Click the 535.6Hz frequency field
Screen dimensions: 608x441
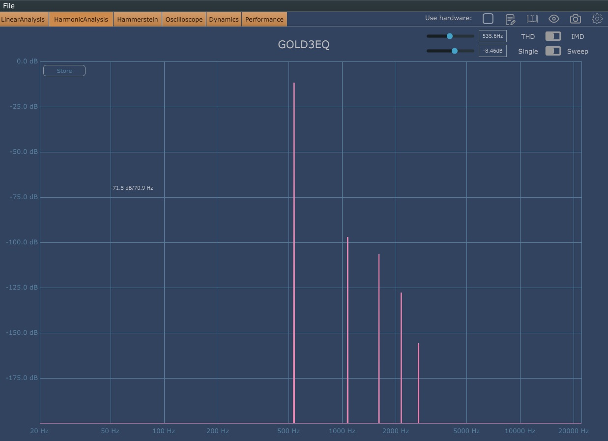(x=492, y=36)
